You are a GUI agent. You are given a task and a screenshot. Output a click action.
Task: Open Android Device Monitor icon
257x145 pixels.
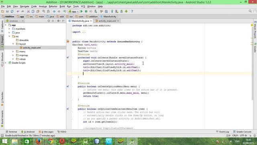[x=126, y=11]
